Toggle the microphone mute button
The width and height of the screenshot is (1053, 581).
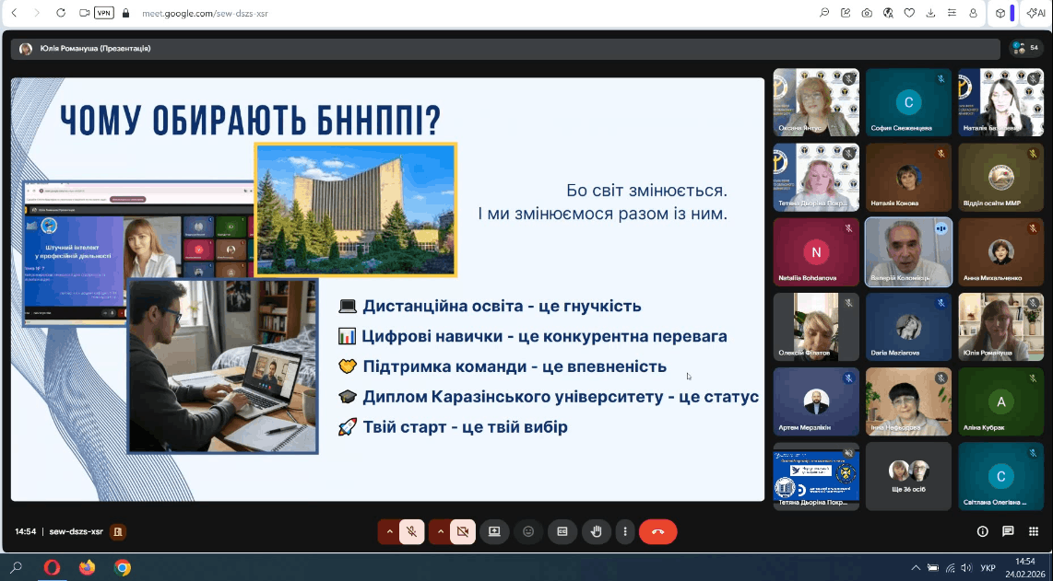coord(412,531)
